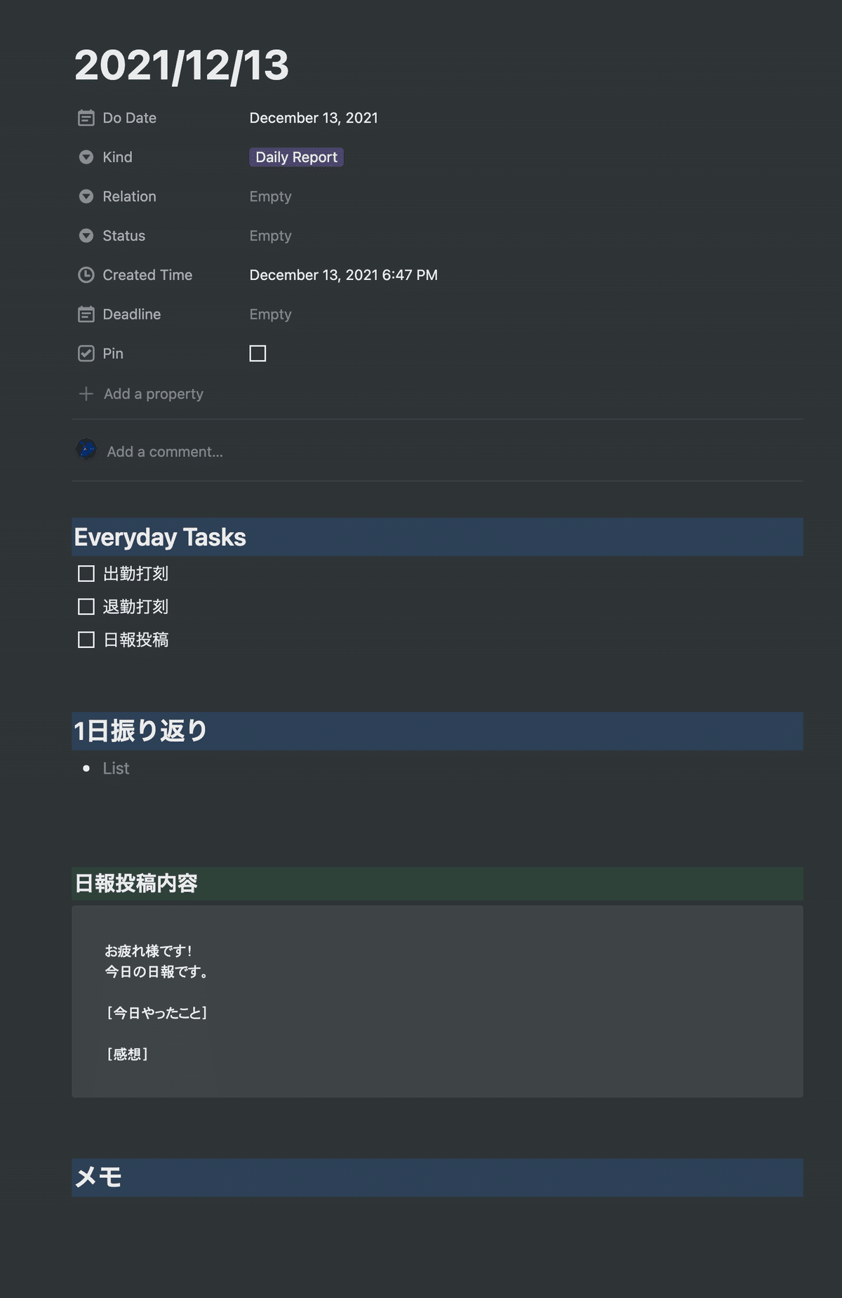Click the plus icon for Add a property
842x1298 pixels.
86,394
